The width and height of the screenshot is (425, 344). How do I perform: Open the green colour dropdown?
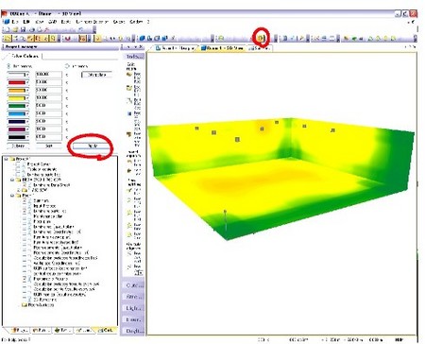click(x=27, y=106)
